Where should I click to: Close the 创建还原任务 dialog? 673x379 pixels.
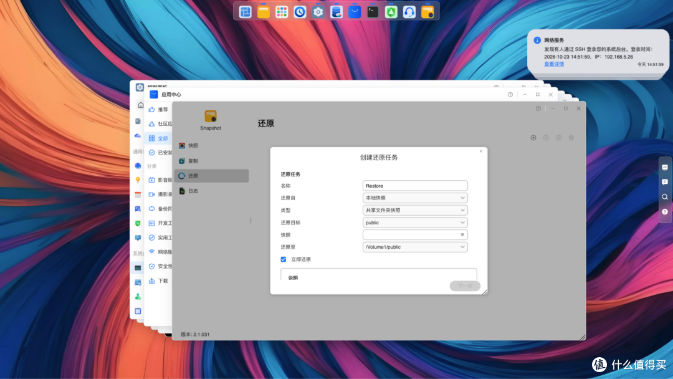pyautogui.click(x=481, y=151)
